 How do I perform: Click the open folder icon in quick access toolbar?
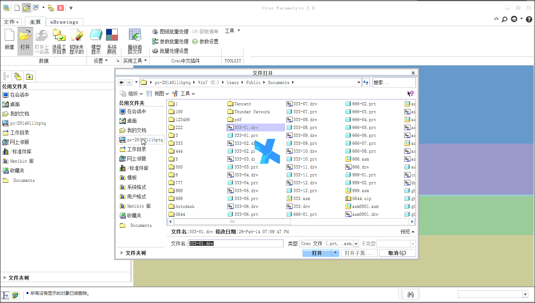point(26,7)
